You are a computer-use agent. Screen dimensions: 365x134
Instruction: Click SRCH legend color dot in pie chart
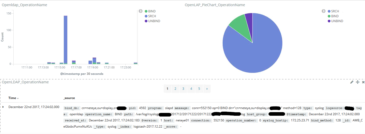pos(329,11)
